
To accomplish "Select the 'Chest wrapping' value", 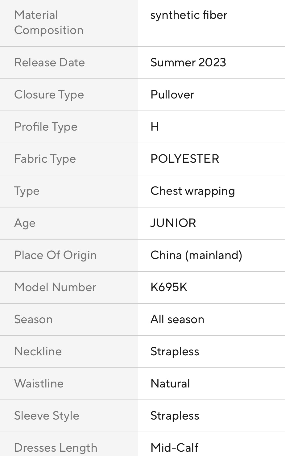I will point(192,191).
